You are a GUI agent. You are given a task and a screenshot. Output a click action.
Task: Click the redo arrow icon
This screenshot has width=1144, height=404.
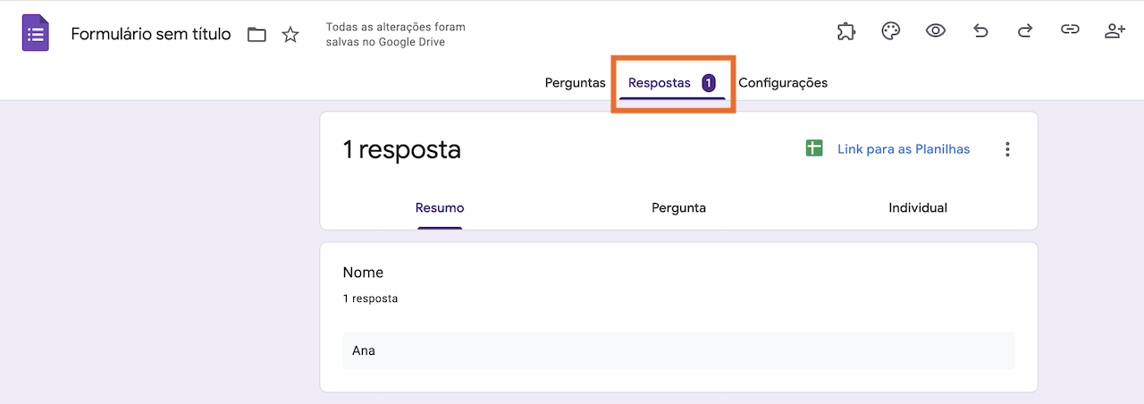coord(1025,31)
